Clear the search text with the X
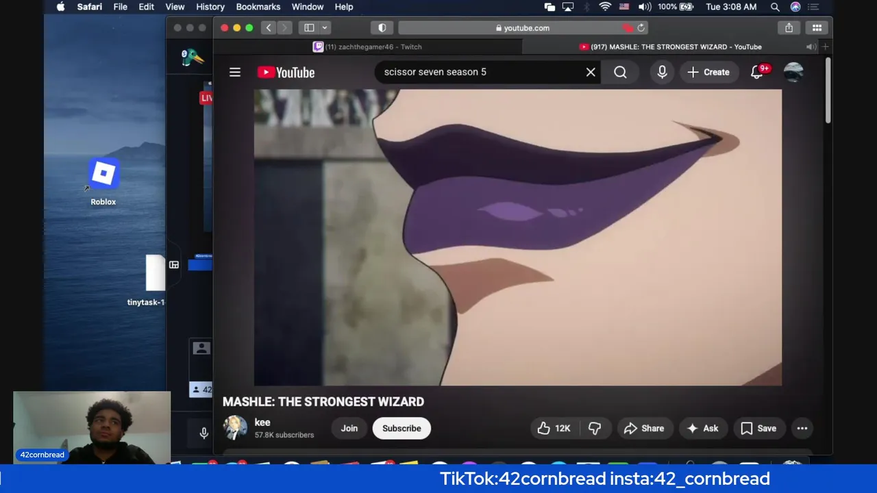The image size is (877, 493). click(x=591, y=72)
